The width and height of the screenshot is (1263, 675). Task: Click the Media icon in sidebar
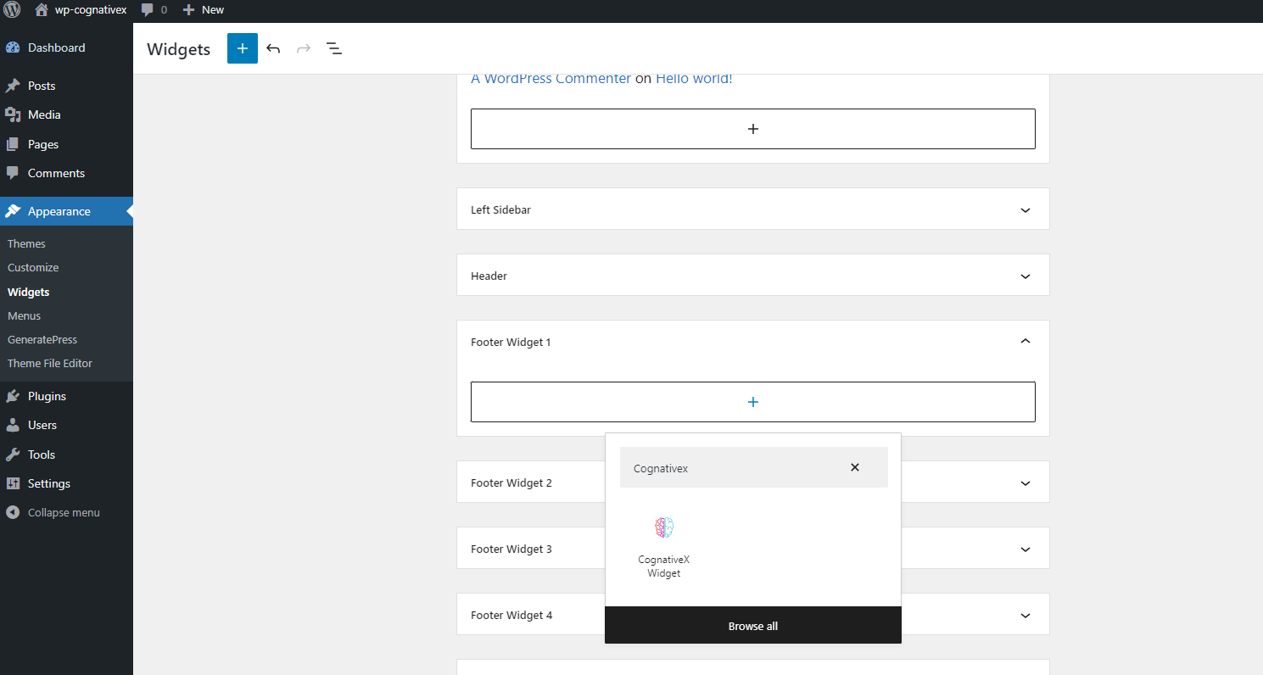pos(13,114)
